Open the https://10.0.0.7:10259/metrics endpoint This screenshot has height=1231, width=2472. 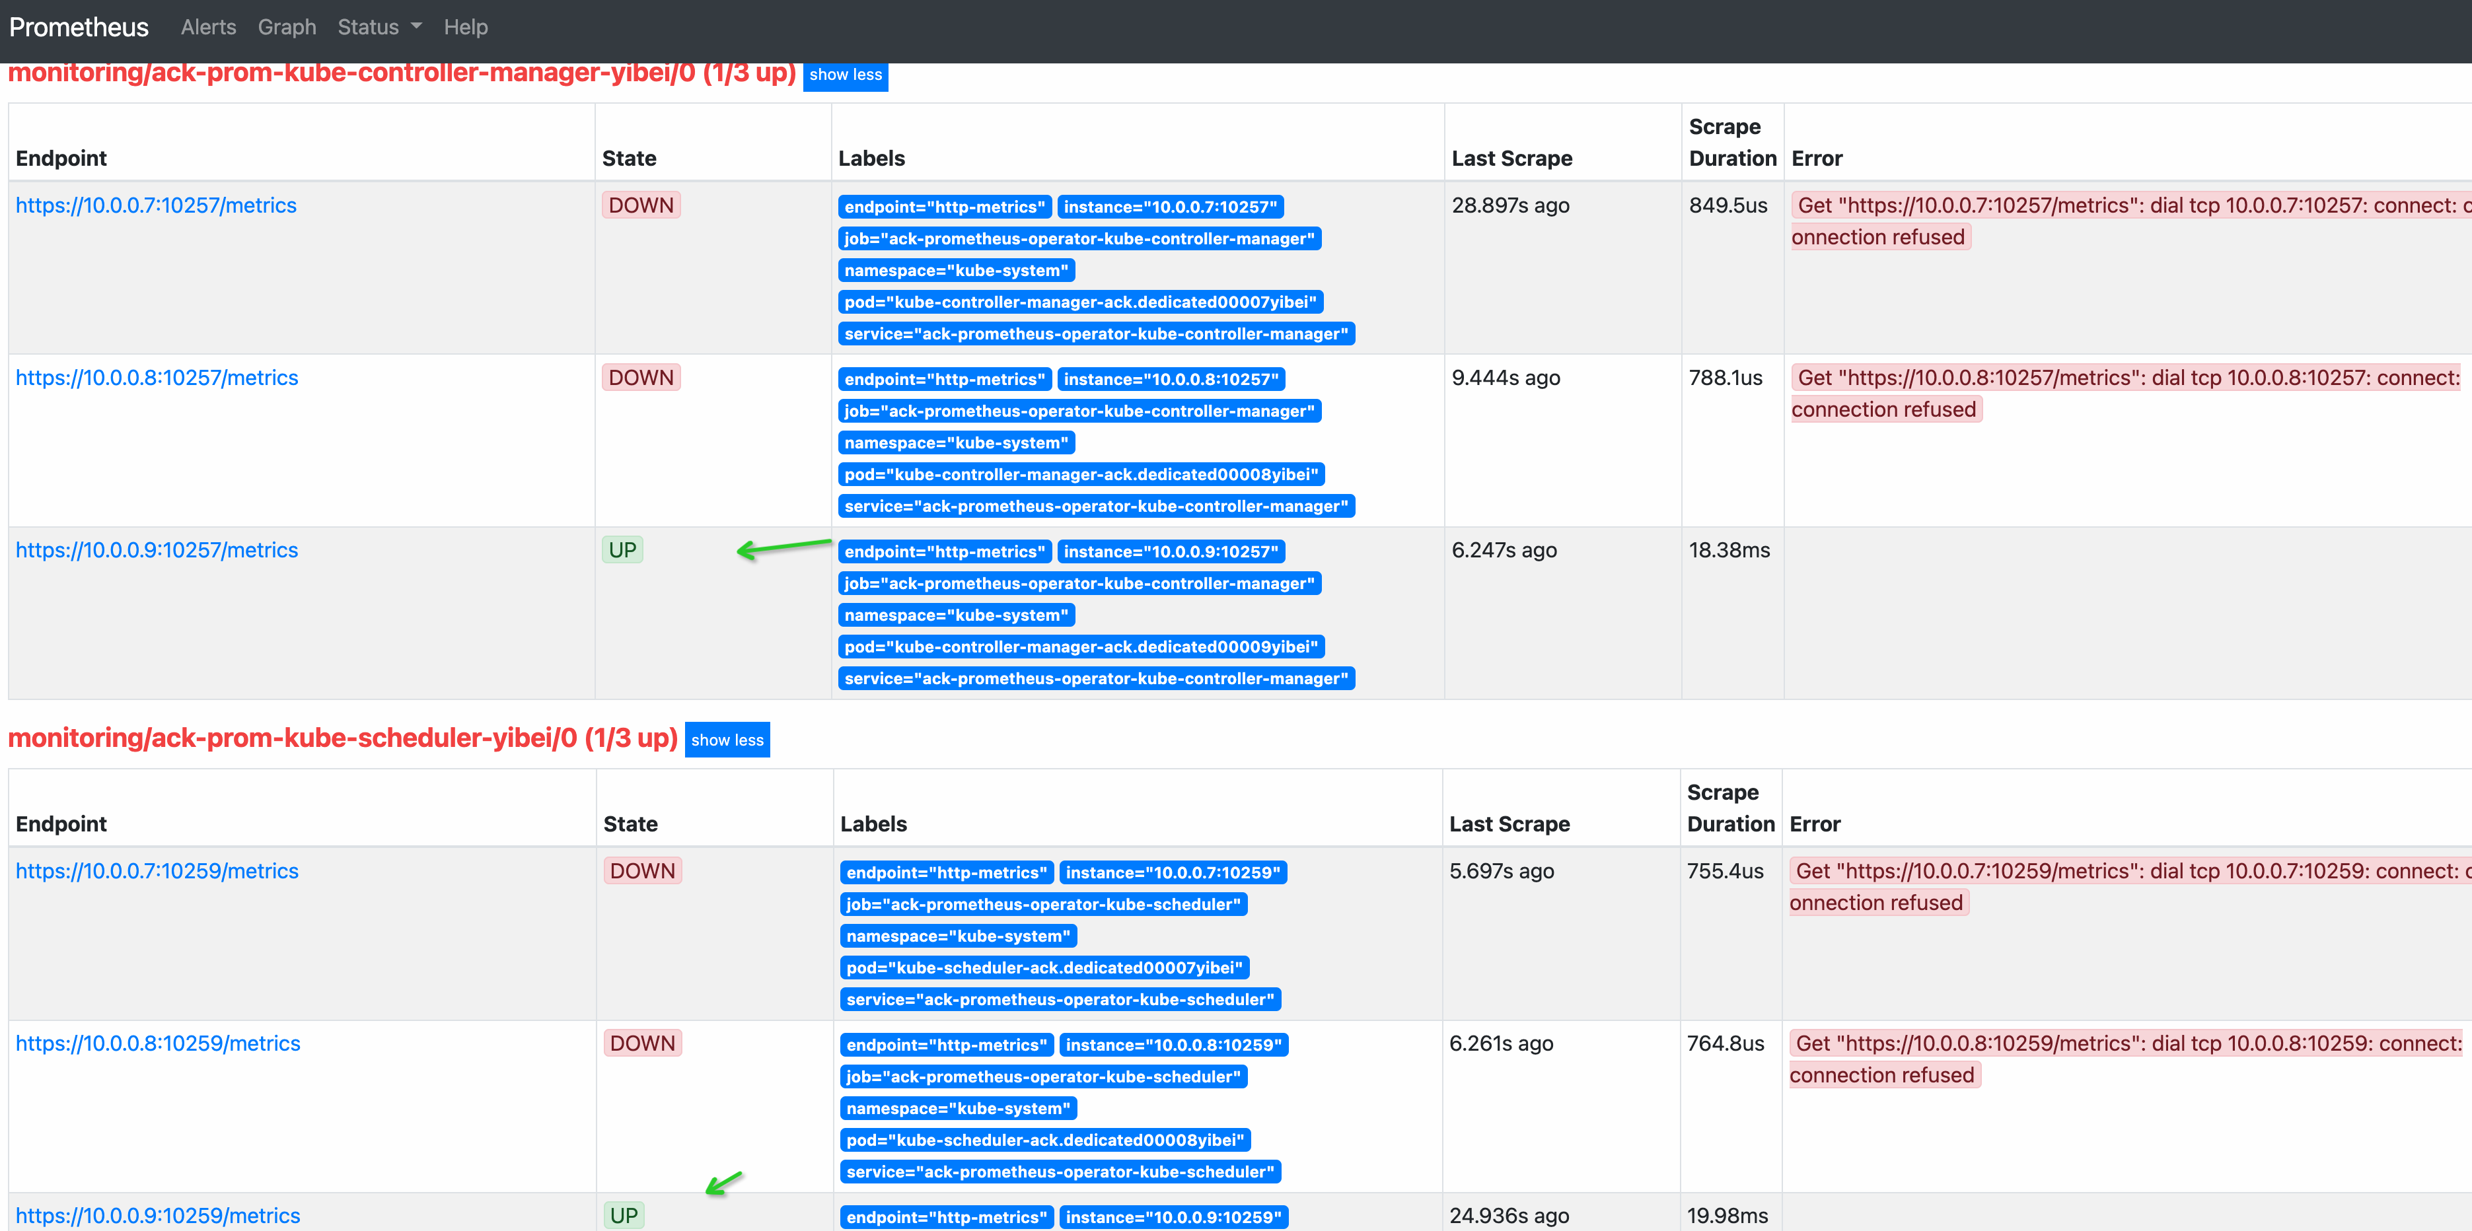tap(157, 871)
